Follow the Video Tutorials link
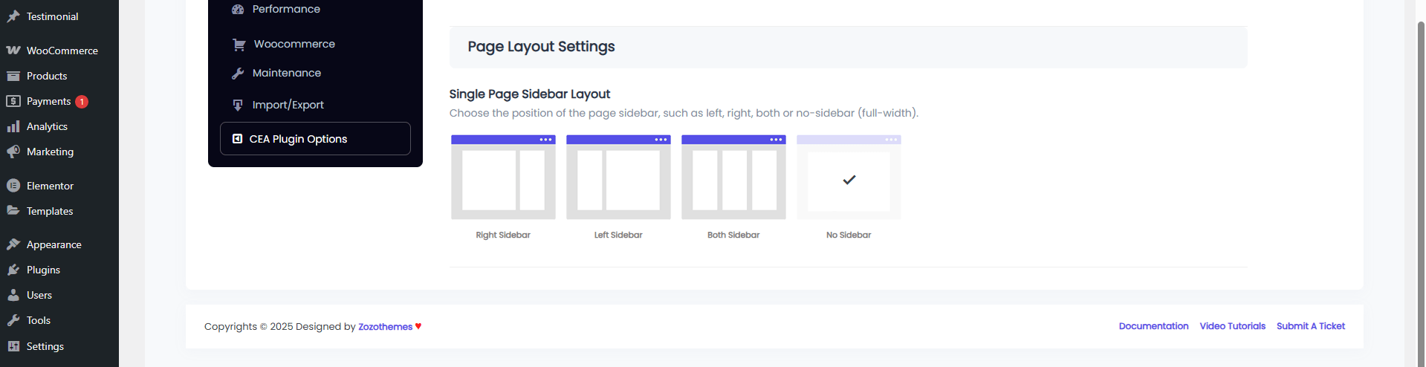 (x=1232, y=326)
